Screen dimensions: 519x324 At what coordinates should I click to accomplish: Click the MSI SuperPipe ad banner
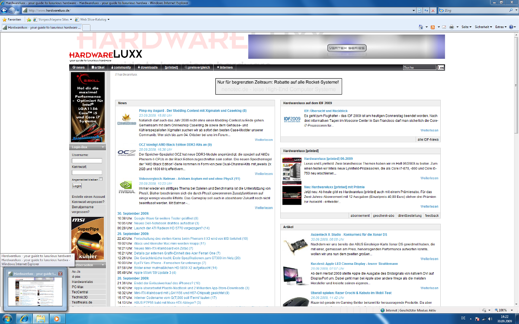pos(87,238)
